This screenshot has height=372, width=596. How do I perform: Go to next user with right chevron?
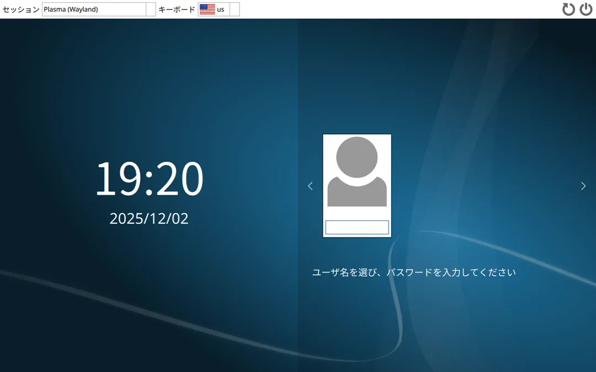coord(583,186)
